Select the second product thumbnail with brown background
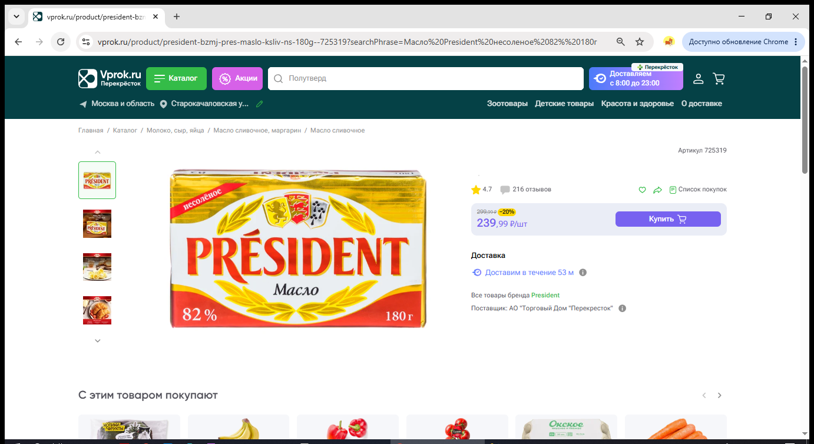Image resolution: width=814 pixels, height=444 pixels. pyautogui.click(x=97, y=224)
